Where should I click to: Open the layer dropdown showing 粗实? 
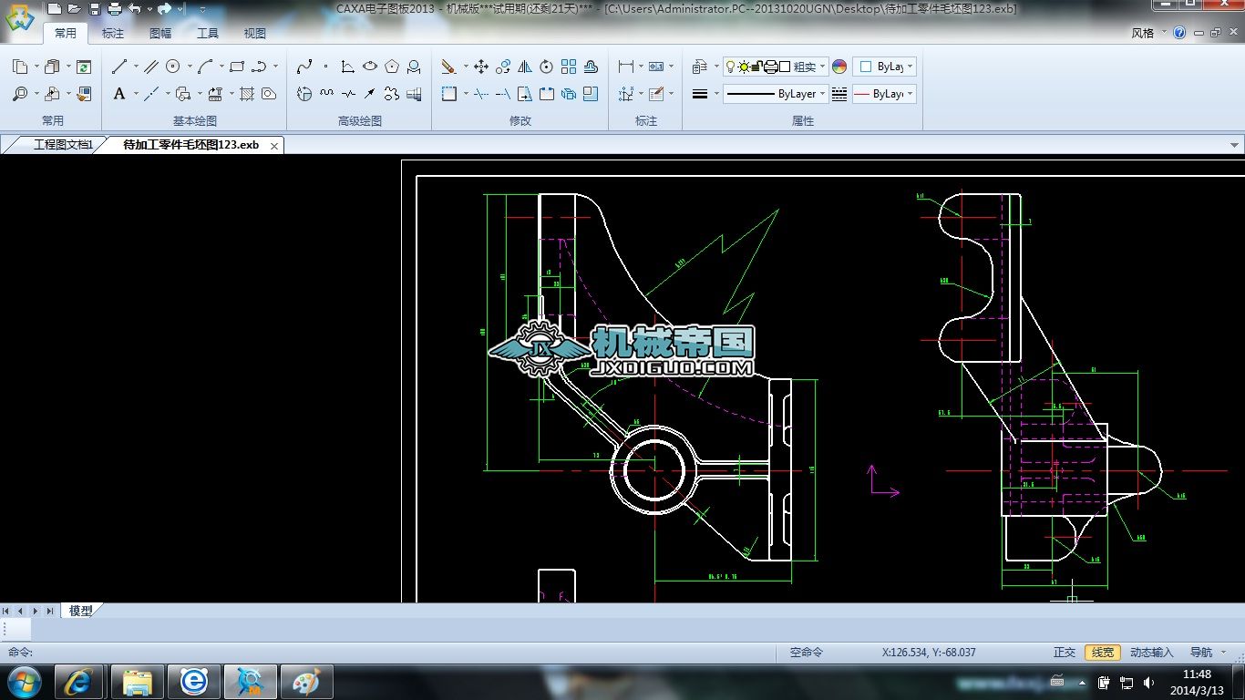823,67
